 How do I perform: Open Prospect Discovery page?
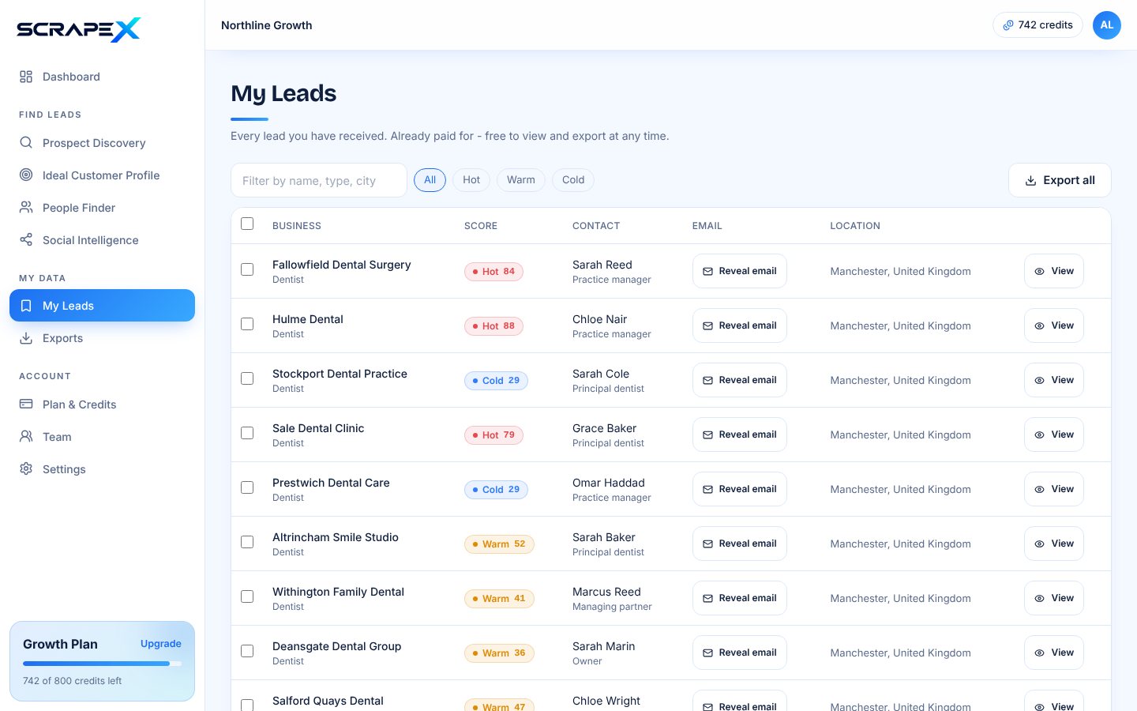pyautogui.click(x=102, y=143)
